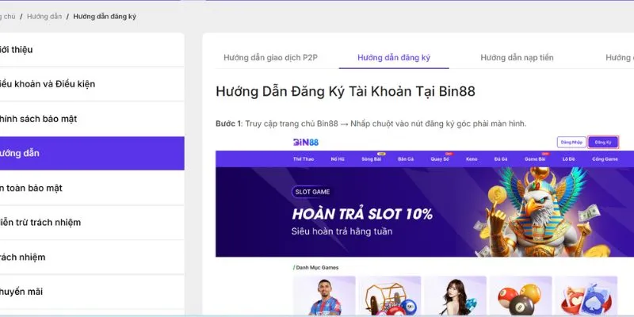
Task: Select Sòng Bài in the purple nav bar
Action: click(x=371, y=159)
